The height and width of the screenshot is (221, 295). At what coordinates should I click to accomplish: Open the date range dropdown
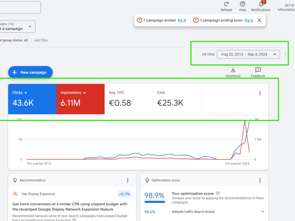(248, 54)
